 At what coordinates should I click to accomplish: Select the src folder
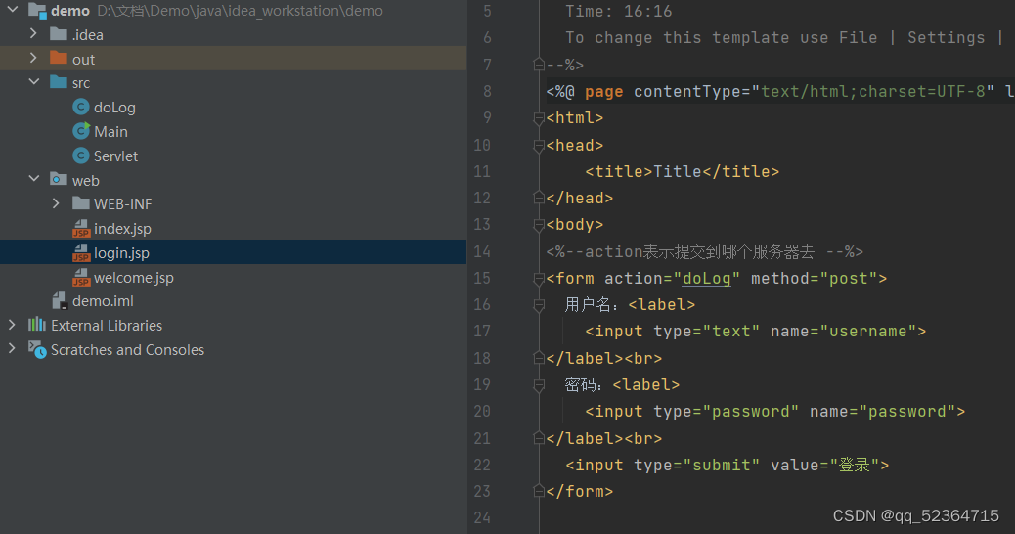pos(81,83)
